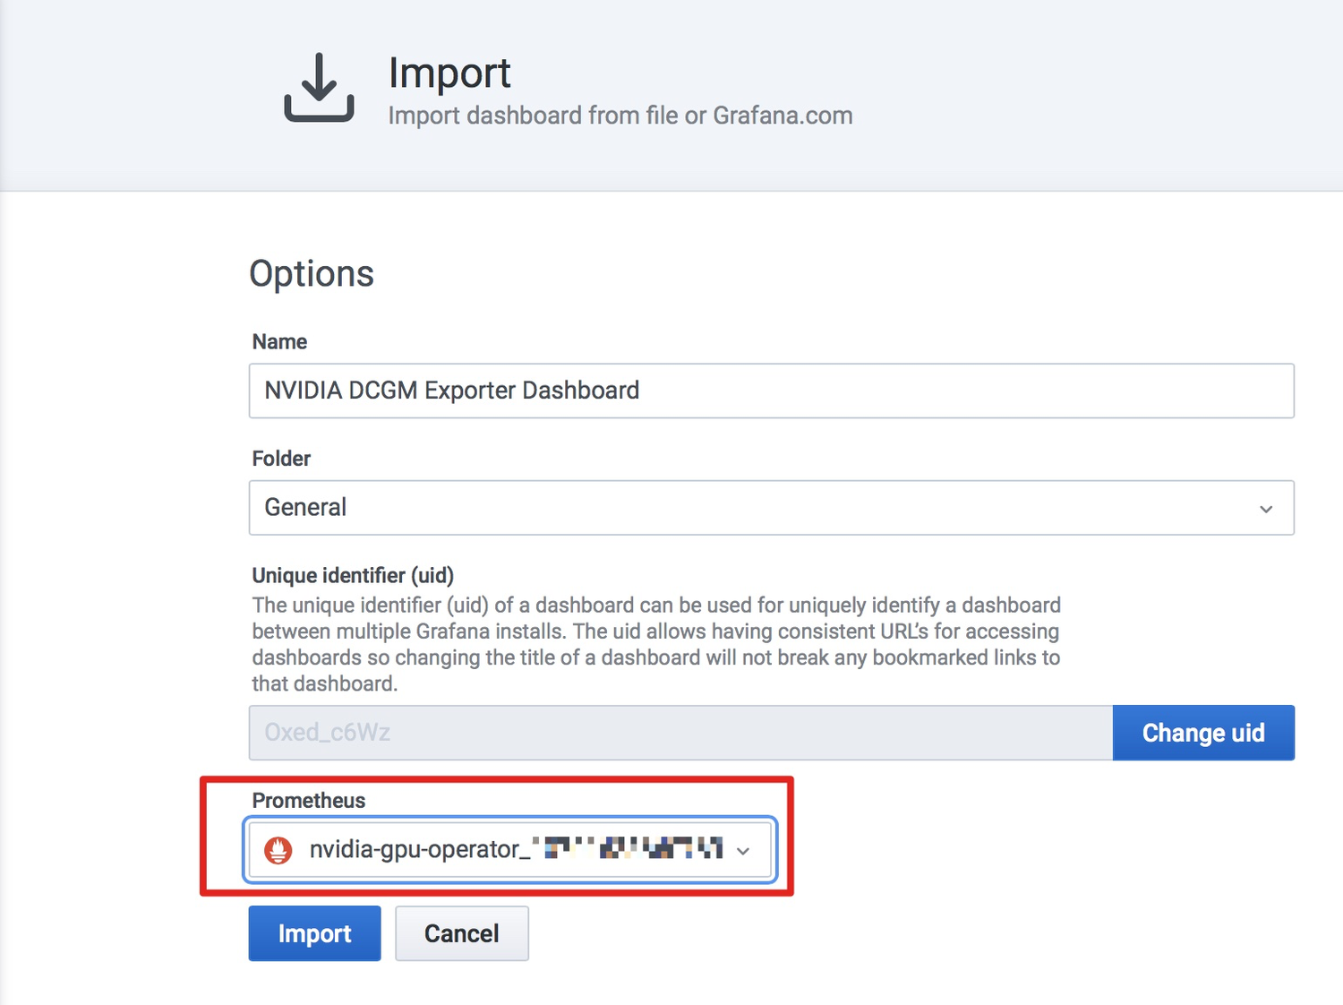Click the Prometheus field label
Screen dimensions: 1343x1005
pos(309,801)
